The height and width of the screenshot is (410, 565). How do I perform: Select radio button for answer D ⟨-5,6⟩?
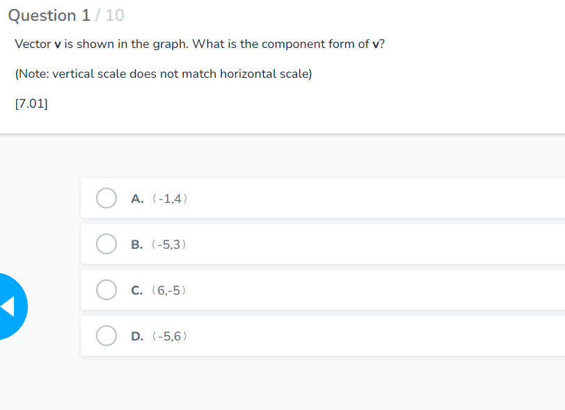106,336
